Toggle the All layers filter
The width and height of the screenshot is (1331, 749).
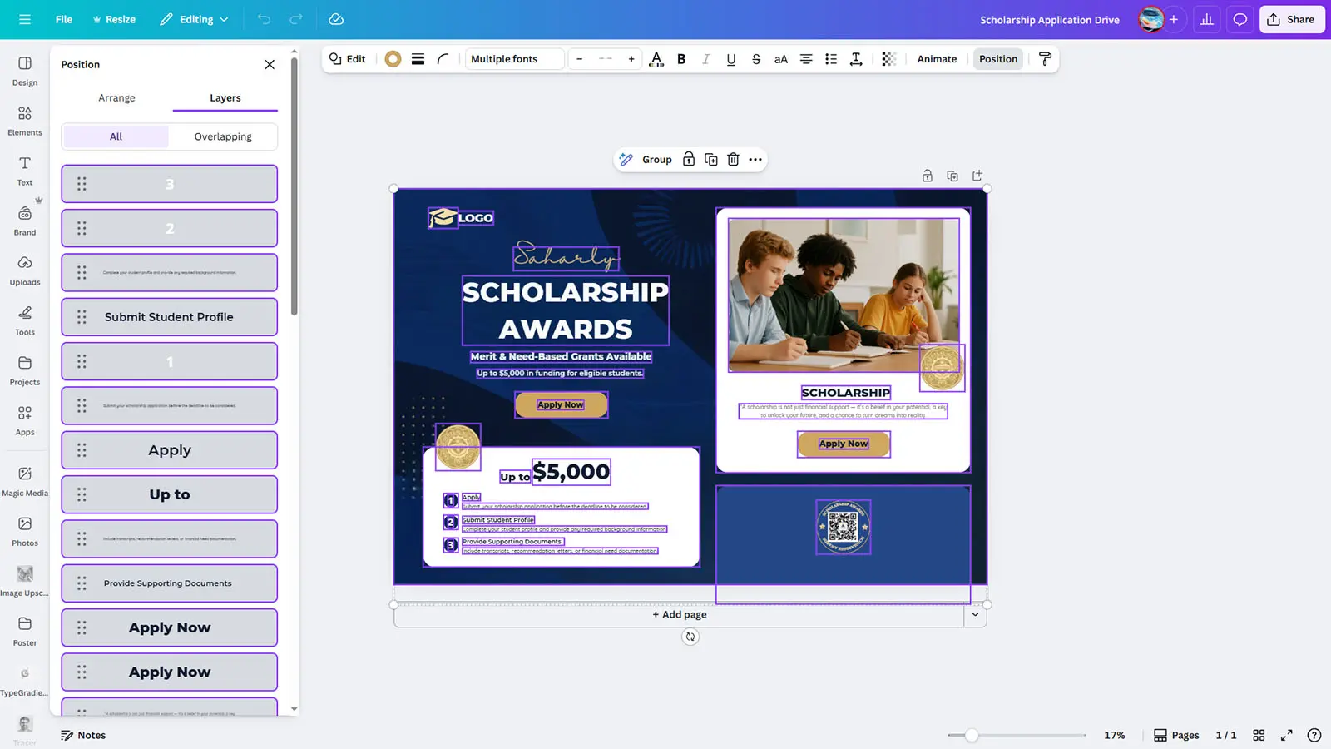pyautogui.click(x=116, y=136)
